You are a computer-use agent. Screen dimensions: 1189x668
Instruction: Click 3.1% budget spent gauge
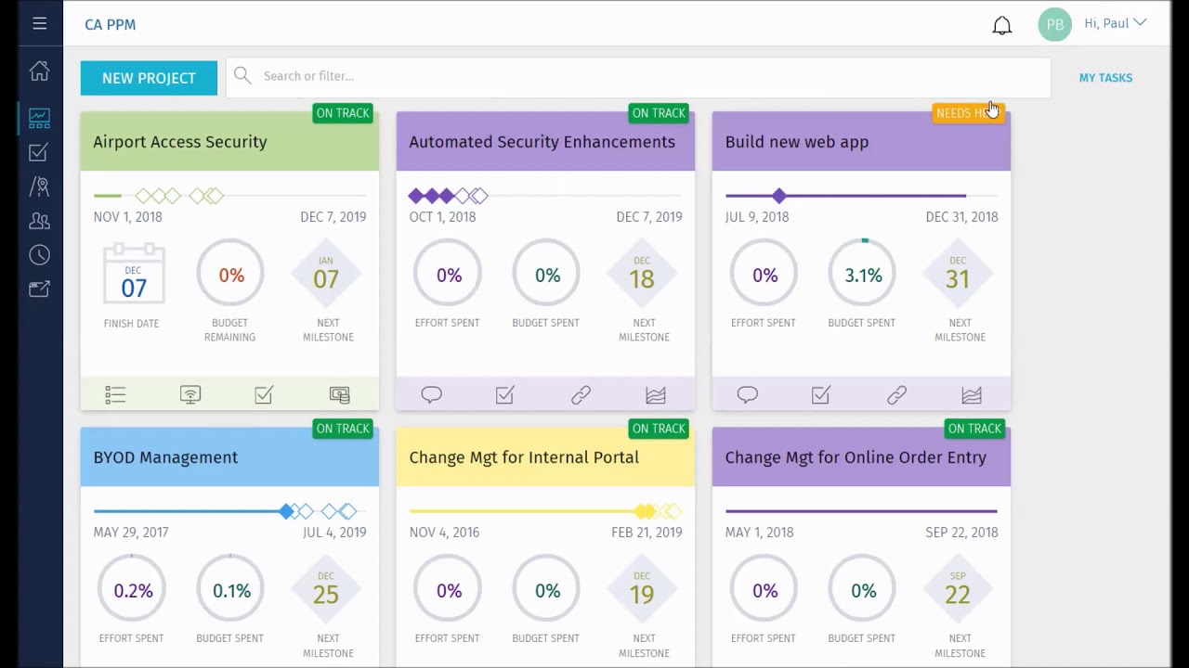click(863, 275)
